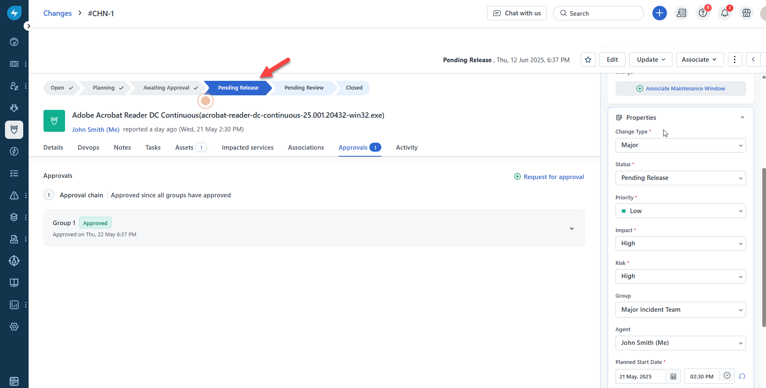Open the Associate dropdown
Image resolution: width=766 pixels, height=388 pixels.
tap(700, 60)
